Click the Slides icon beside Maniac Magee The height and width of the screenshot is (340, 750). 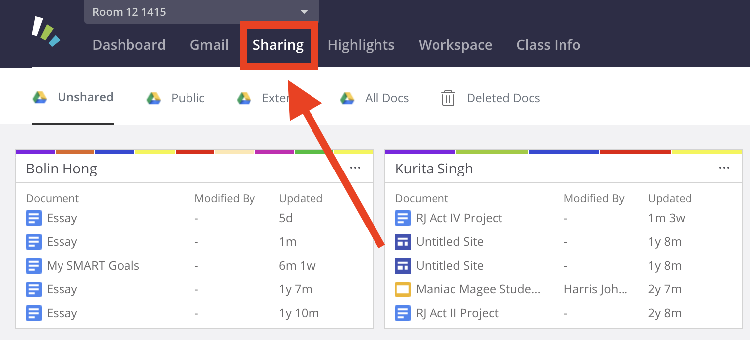(x=403, y=289)
